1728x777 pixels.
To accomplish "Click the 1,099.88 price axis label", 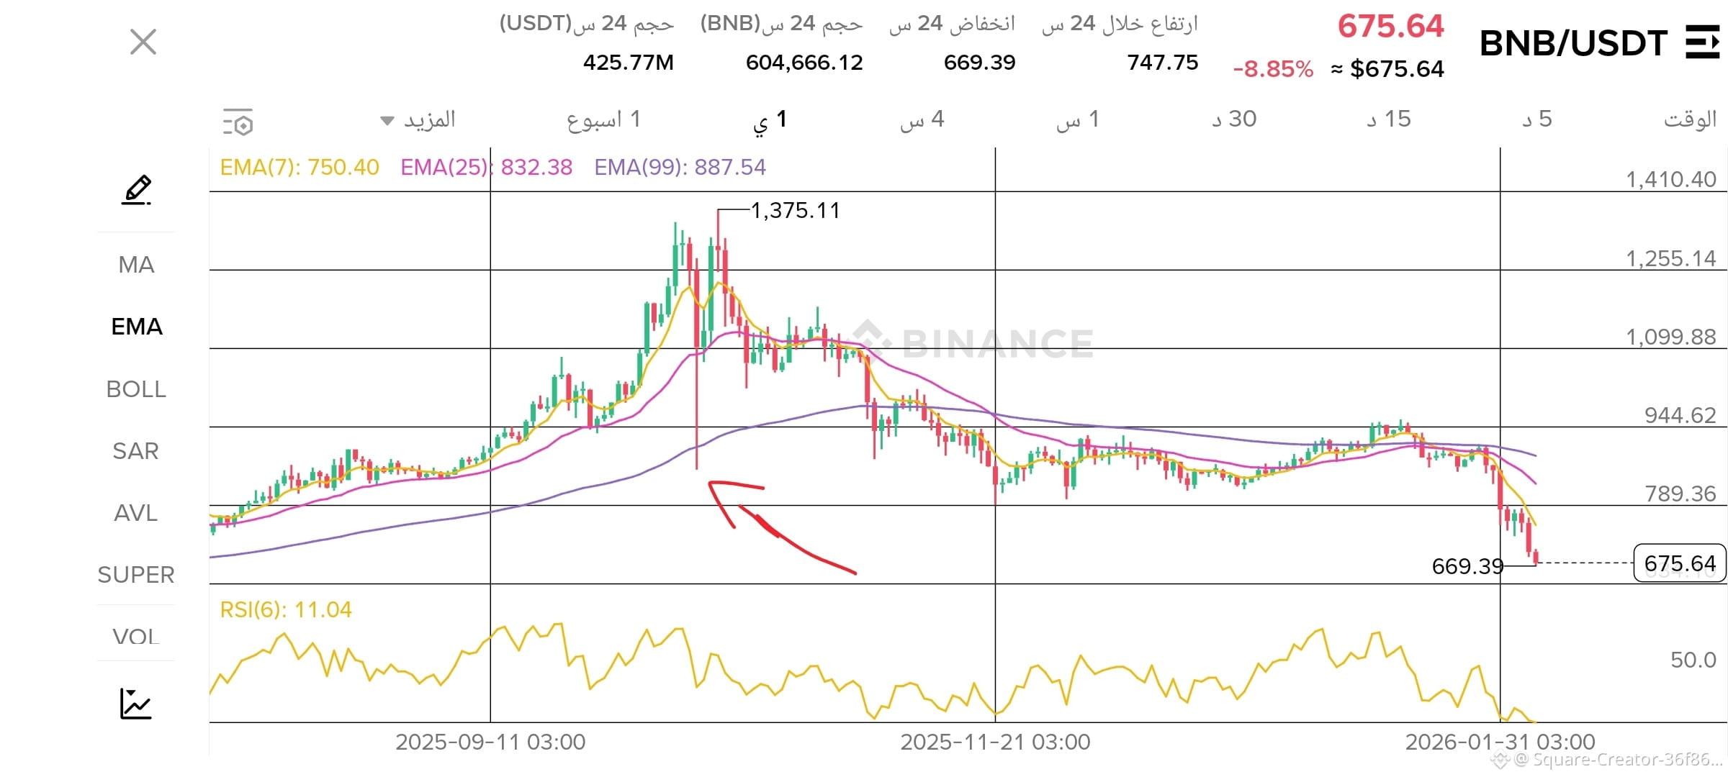I will pyautogui.click(x=1671, y=337).
